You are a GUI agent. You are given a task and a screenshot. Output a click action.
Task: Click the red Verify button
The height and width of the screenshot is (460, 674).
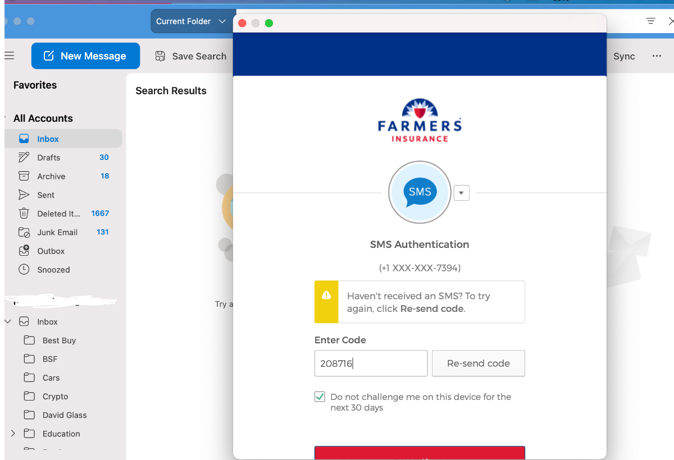click(x=420, y=453)
